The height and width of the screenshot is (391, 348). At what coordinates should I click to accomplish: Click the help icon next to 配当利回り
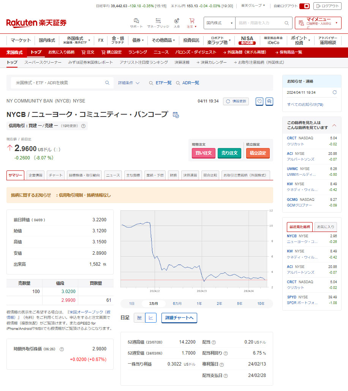click(226, 353)
